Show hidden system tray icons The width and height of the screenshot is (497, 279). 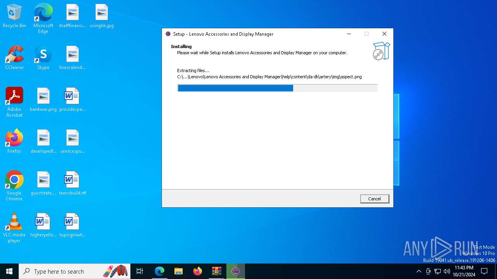pyautogui.click(x=419, y=271)
